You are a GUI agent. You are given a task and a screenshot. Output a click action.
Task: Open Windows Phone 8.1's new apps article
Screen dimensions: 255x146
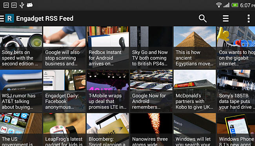[236, 130]
